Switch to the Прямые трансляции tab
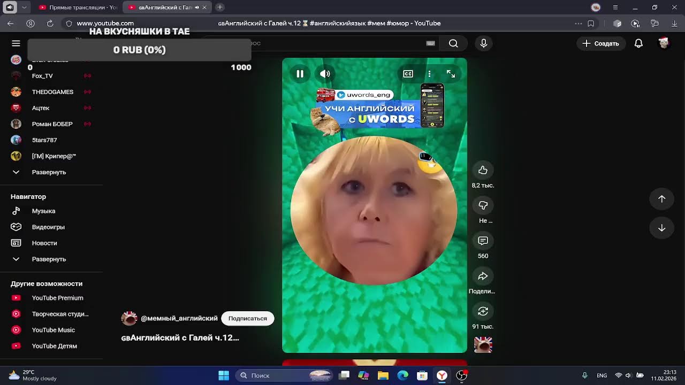Image resolution: width=685 pixels, height=385 pixels. tap(78, 7)
